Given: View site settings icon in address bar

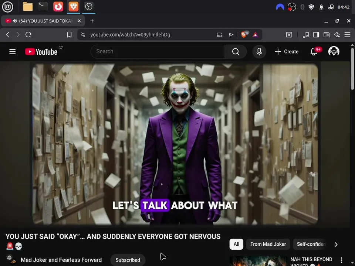Looking at the screenshot, I should (83, 35).
